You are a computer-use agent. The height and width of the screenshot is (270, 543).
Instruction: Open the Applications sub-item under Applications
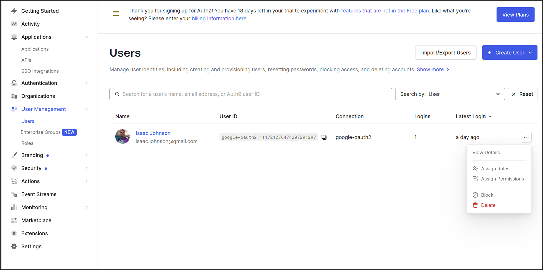(x=35, y=49)
